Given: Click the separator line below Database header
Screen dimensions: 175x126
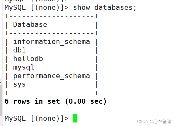Looking at the screenshot, I should click(51, 33).
